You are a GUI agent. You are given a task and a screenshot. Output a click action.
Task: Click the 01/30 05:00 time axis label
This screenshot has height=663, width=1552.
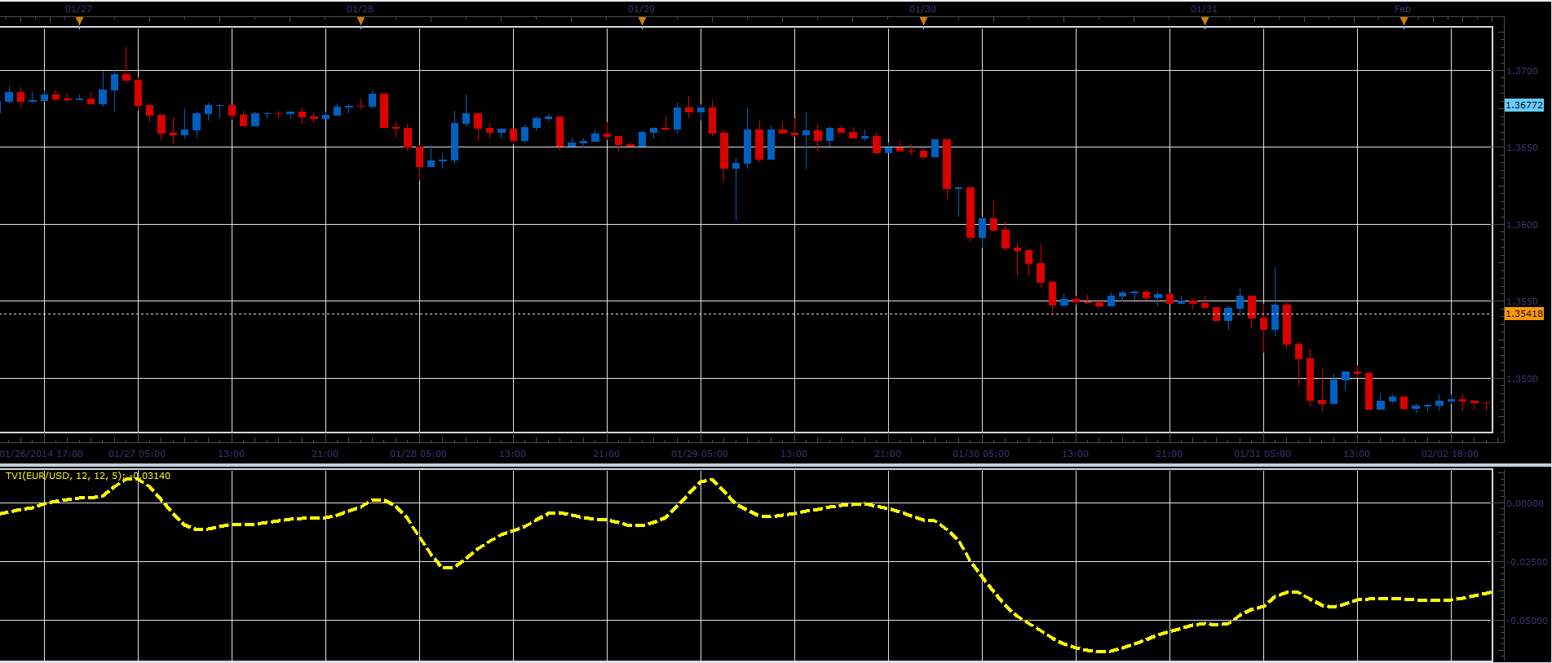[981, 454]
